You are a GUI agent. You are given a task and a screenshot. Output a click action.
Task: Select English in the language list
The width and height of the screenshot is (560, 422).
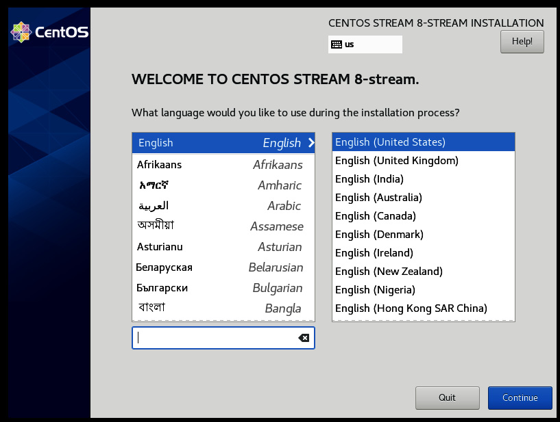(223, 143)
